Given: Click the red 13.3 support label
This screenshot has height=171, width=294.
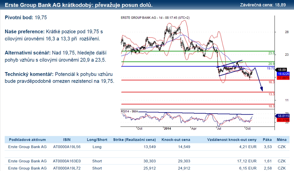Looking at the screenshot, I should (271, 94).
